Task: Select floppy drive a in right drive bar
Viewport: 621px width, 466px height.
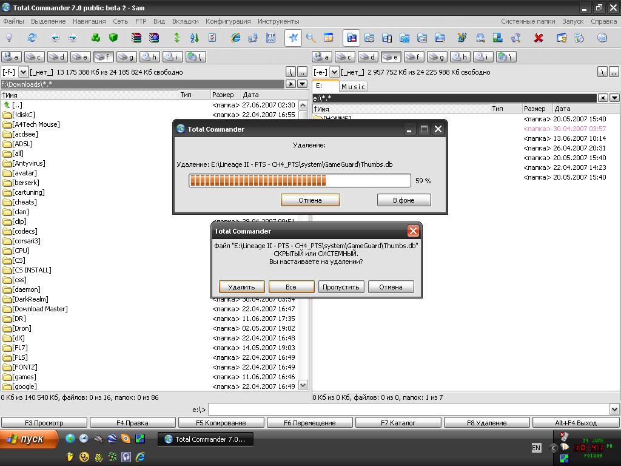Action: pos(322,57)
